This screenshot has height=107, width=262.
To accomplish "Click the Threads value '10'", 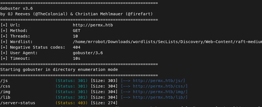I will pyautogui.click(x=75, y=36).
